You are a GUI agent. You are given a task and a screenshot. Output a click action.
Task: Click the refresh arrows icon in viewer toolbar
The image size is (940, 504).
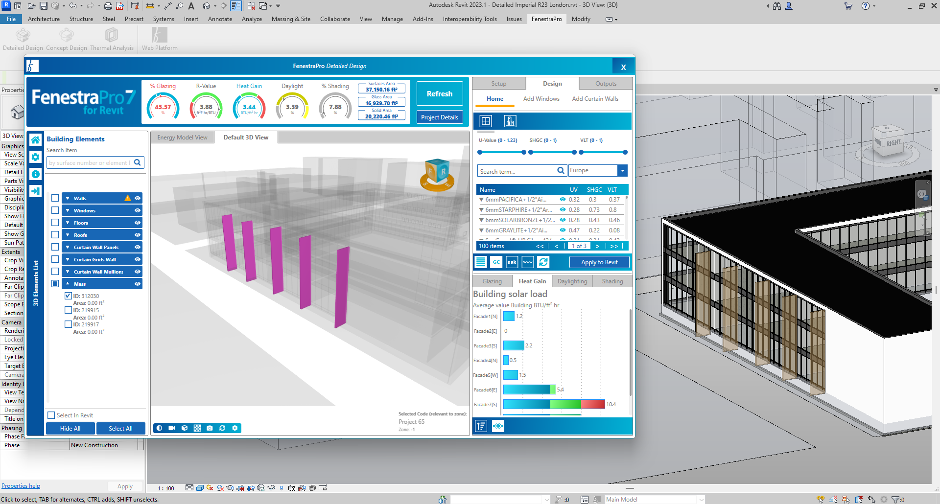click(222, 428)
